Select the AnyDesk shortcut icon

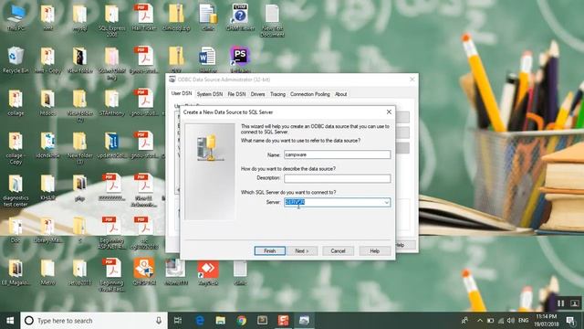208,272
